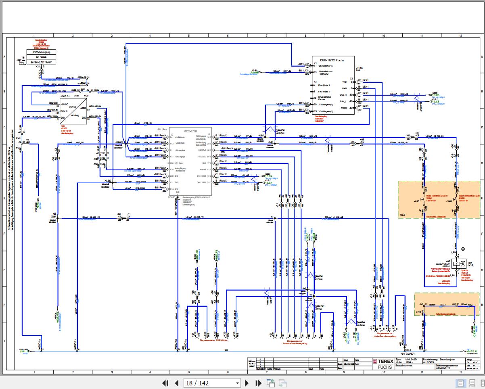Click the previous view navigation icon
This screenshot has width=485, height=389.
(x=271, y=383)
